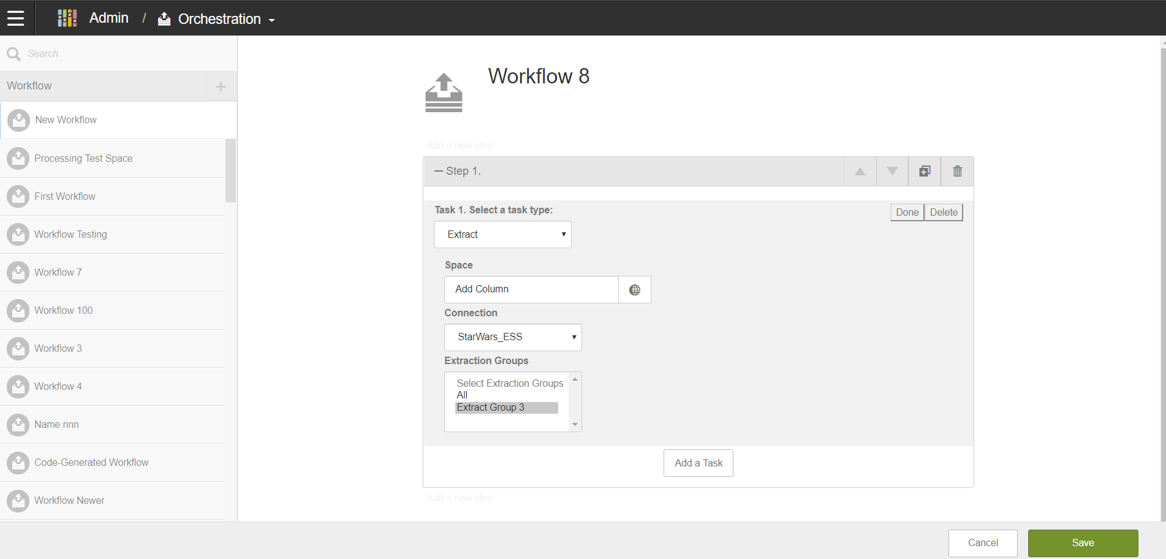The image size is (1166, 559).
Task: Click the globe icon beside Space field
Action: [635, 290]
